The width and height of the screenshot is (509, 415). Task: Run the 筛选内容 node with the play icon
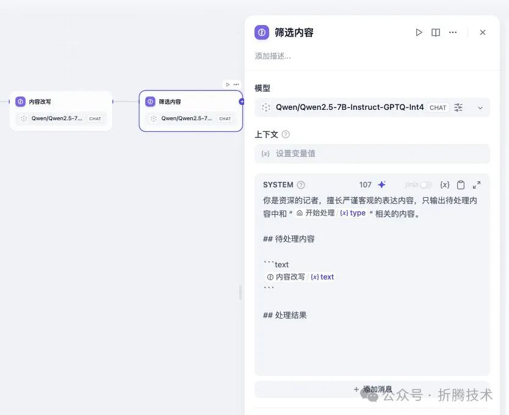[419, 32]
